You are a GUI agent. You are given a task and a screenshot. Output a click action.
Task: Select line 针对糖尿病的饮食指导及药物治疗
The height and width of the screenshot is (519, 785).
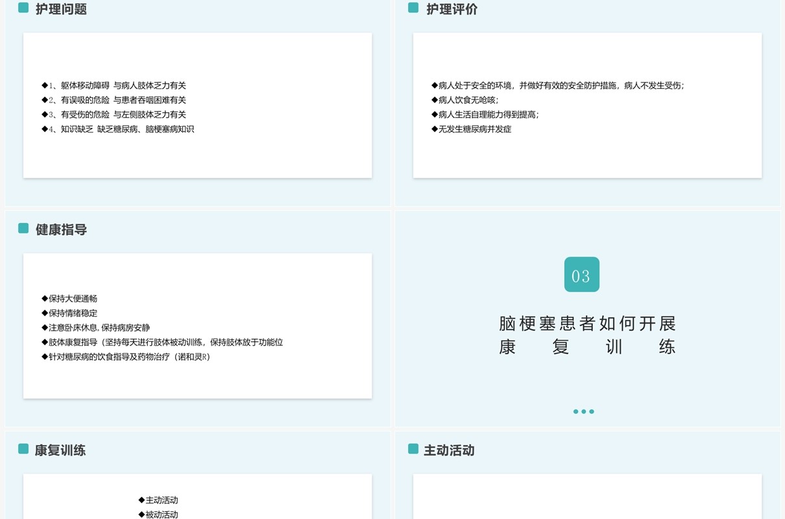[126, 357]
